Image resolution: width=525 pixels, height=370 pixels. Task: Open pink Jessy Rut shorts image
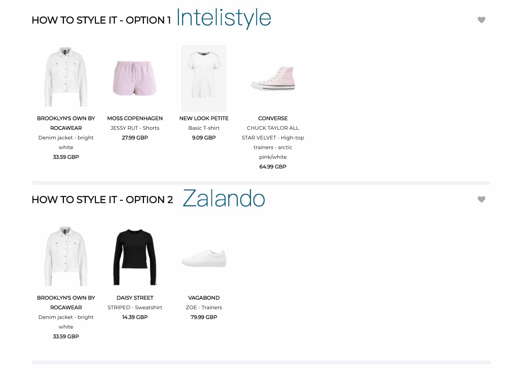point(135,78)
